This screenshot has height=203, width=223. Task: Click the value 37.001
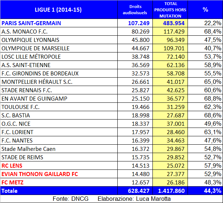pyautogui.click(x=175, y=124)
